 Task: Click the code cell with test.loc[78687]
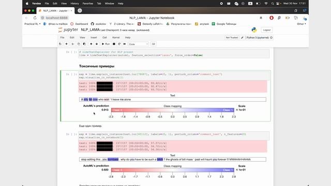[x=174, y=76]
